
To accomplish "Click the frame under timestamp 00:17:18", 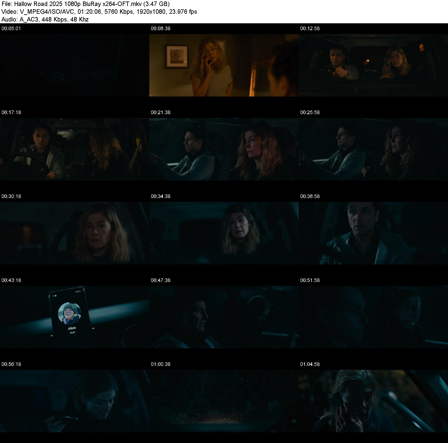I will (75, 149).
